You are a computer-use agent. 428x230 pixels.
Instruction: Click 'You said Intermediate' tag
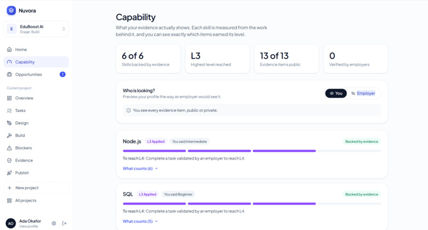click(190, 141)
